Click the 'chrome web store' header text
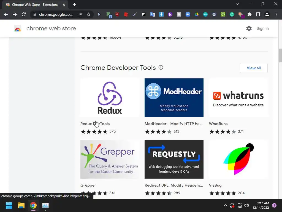The image size is (282, 212). 51,28
